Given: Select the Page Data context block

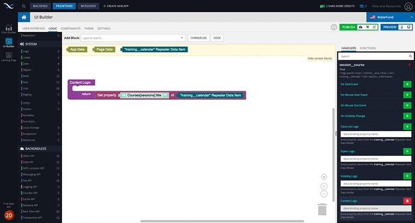Looking at the screenshot, I should 104,49.
